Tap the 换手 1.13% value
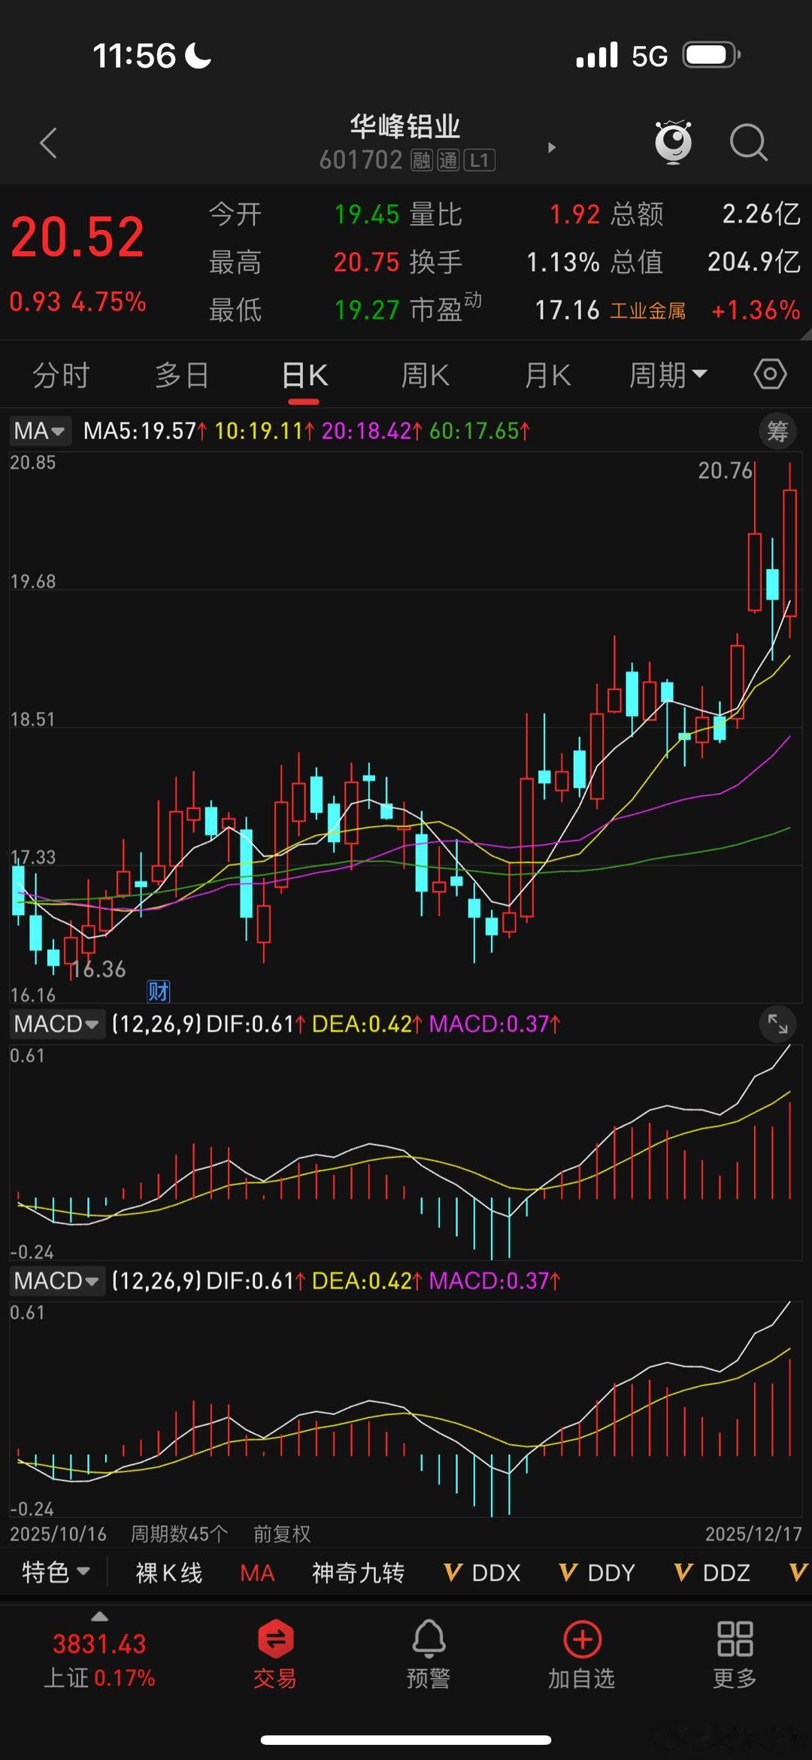Viewport: 812px width, 1760px height. click(x=563, y=262)
